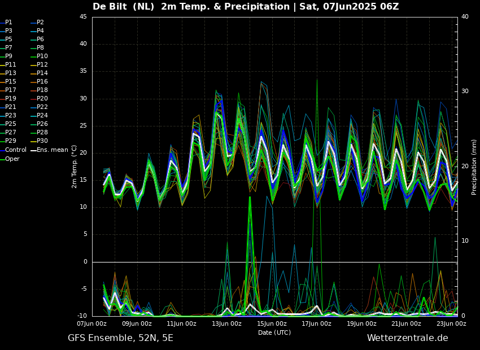Select the 17Jun 00z date label
480x350 pixels.
tap(317, 323)
